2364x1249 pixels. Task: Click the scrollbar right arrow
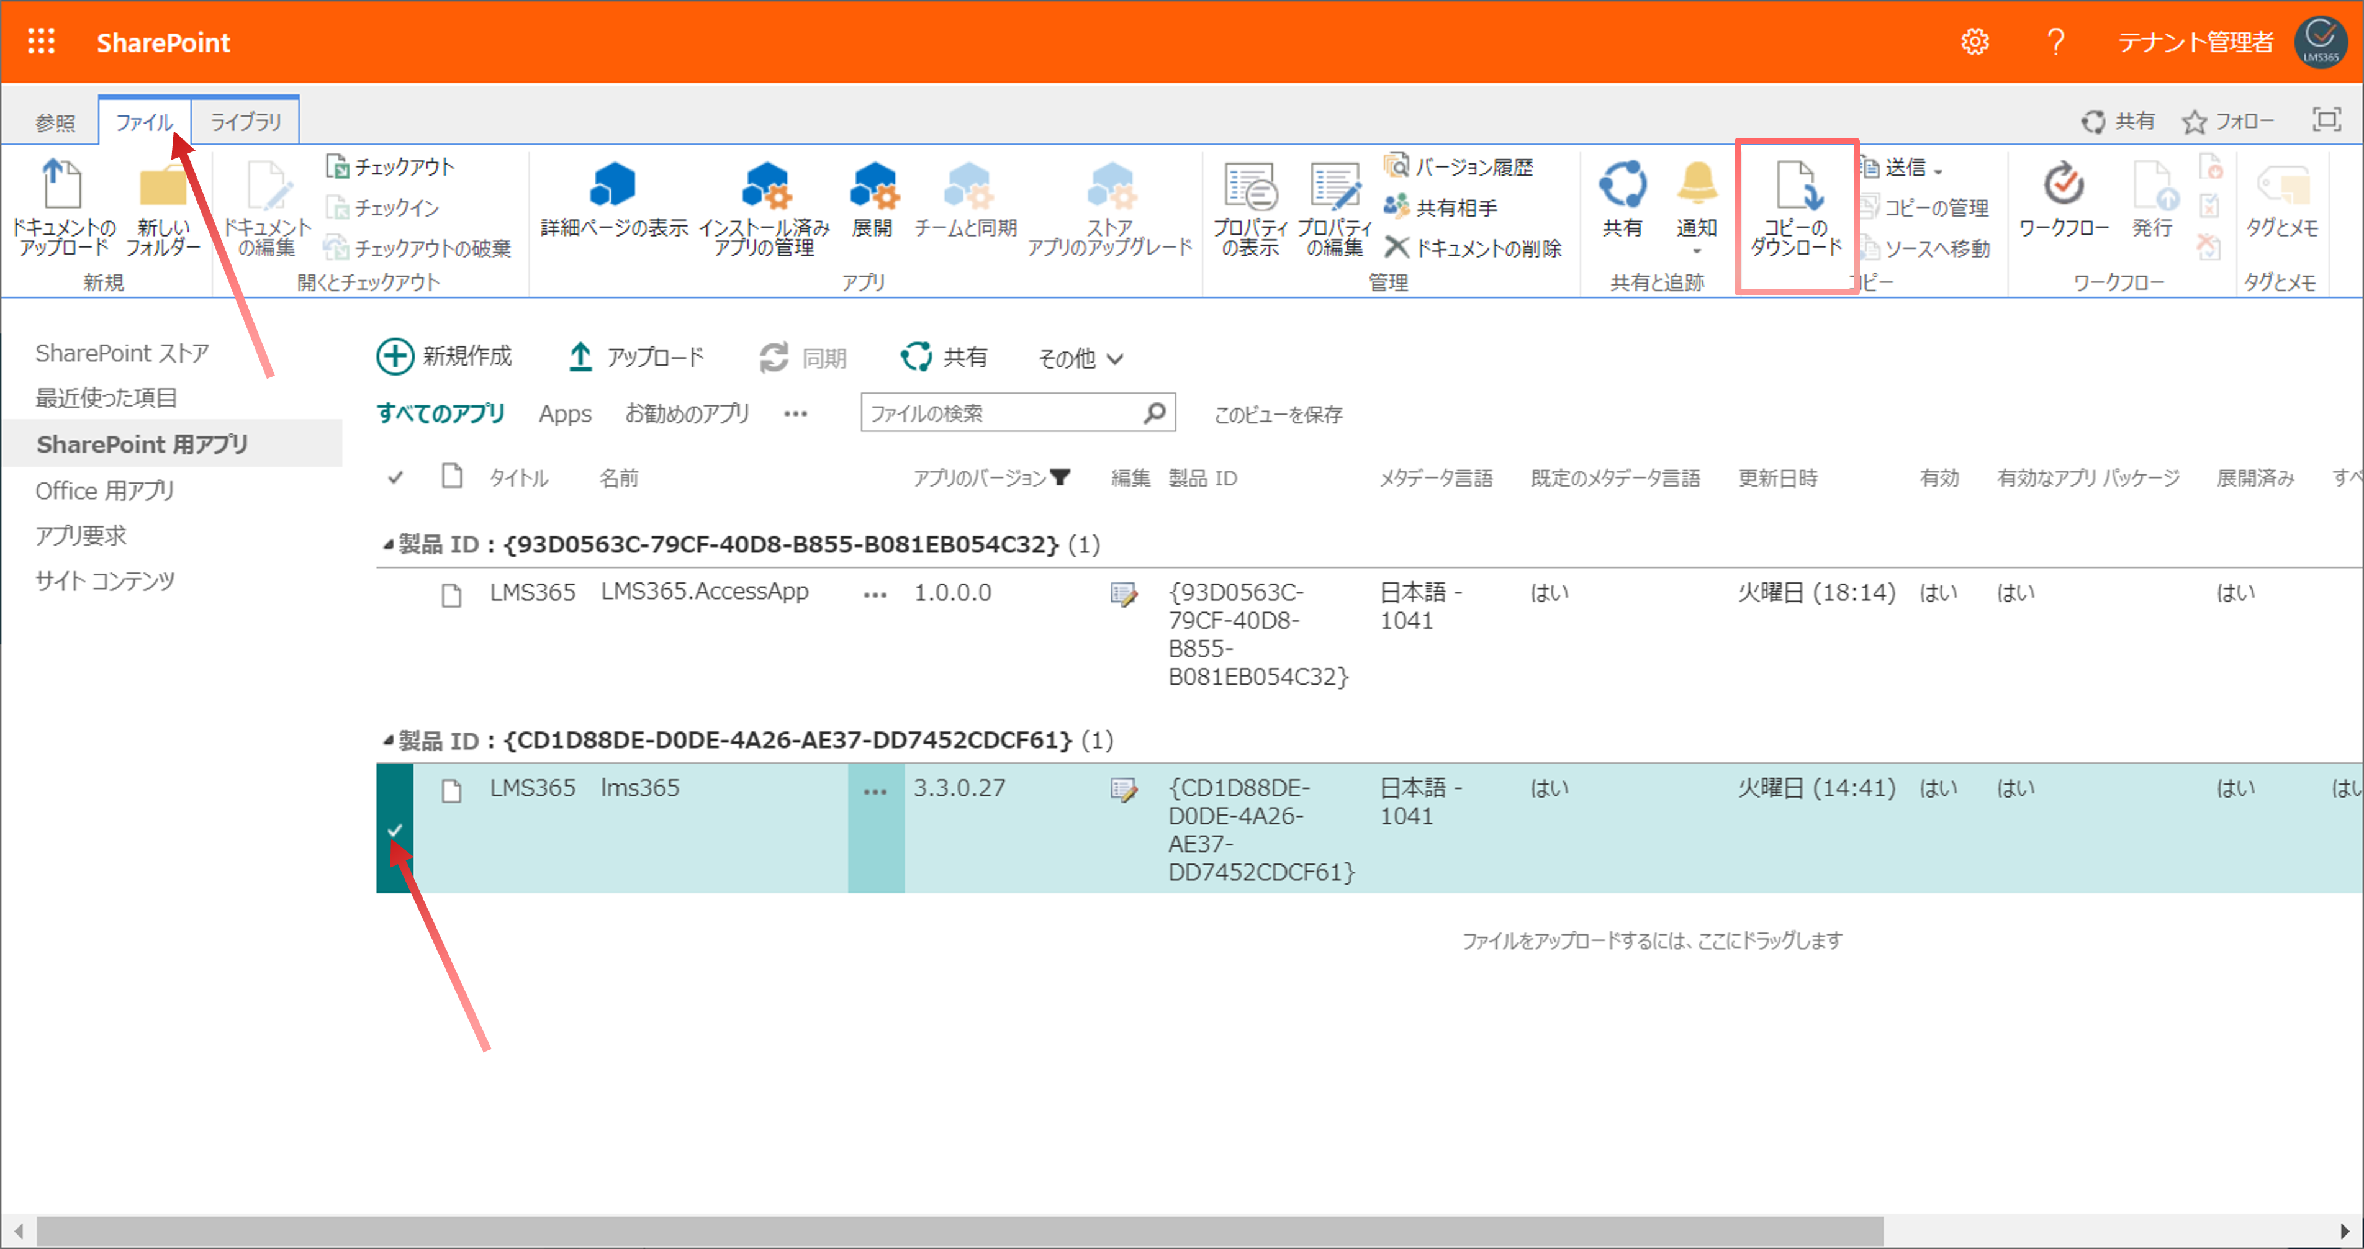click(2345, 1230)
